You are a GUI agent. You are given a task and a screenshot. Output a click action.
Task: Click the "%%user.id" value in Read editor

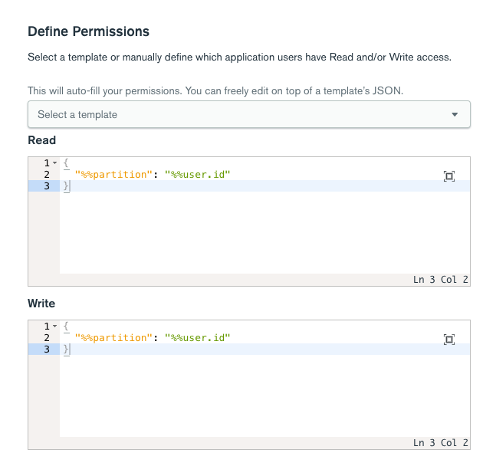[x=197, y=175]
